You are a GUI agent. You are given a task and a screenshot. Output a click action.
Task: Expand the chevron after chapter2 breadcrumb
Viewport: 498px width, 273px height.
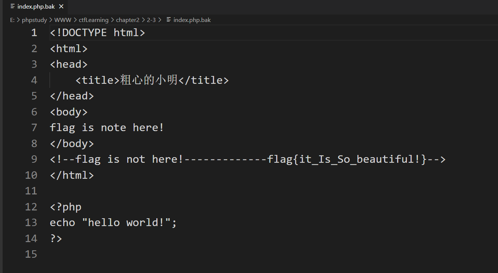[x=143, y=20]
